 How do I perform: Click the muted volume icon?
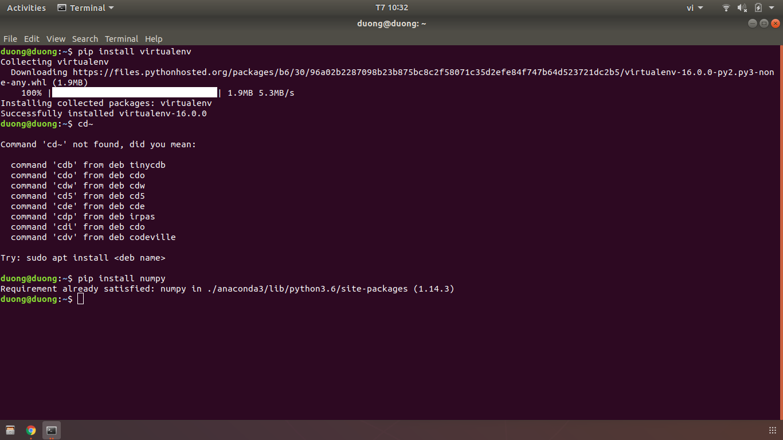(x=742, y=8)
